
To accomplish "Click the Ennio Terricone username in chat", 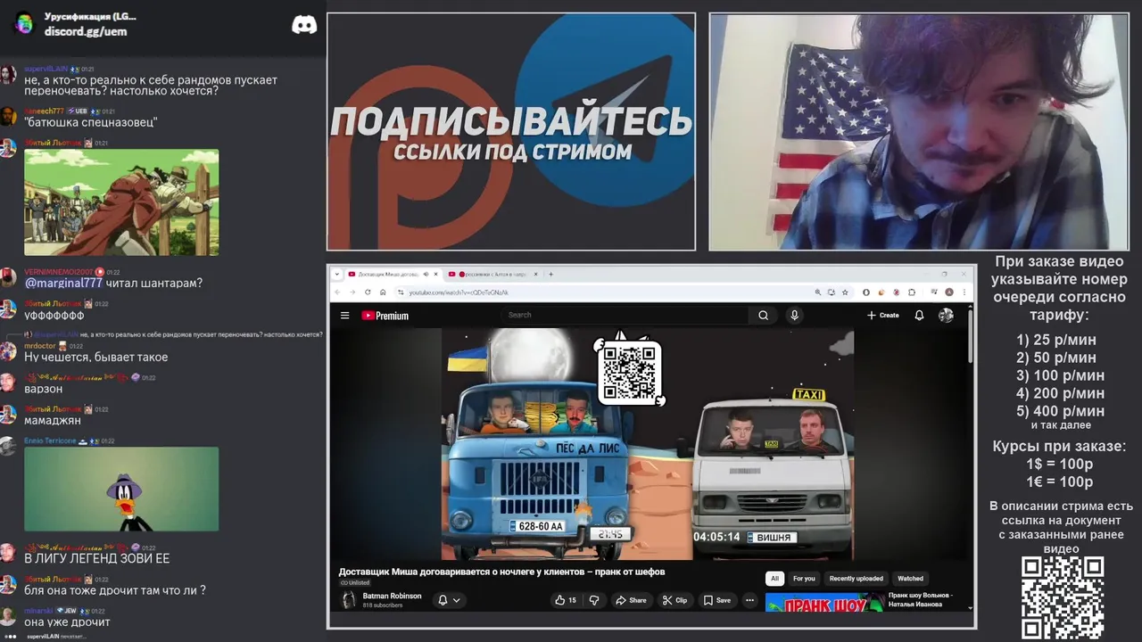I will [51, 440].
